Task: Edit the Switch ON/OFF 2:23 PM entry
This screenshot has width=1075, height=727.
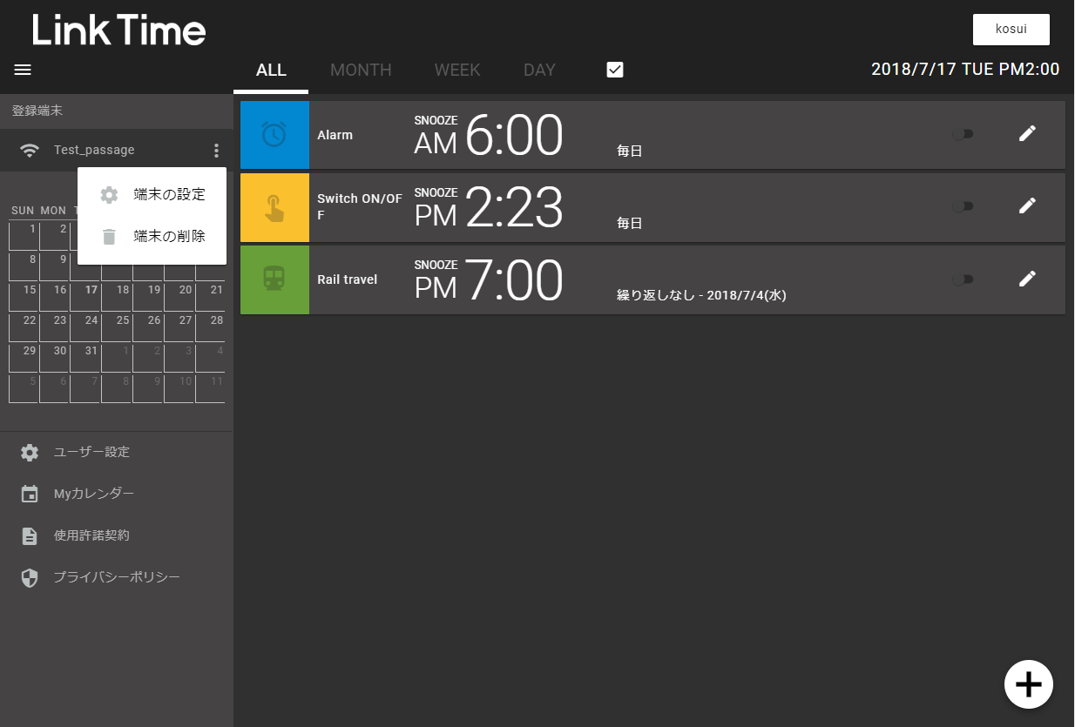Action: 1027,206
